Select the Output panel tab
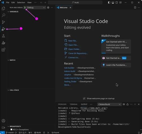This screenshot has width=142, height=134. coord(84,104)
